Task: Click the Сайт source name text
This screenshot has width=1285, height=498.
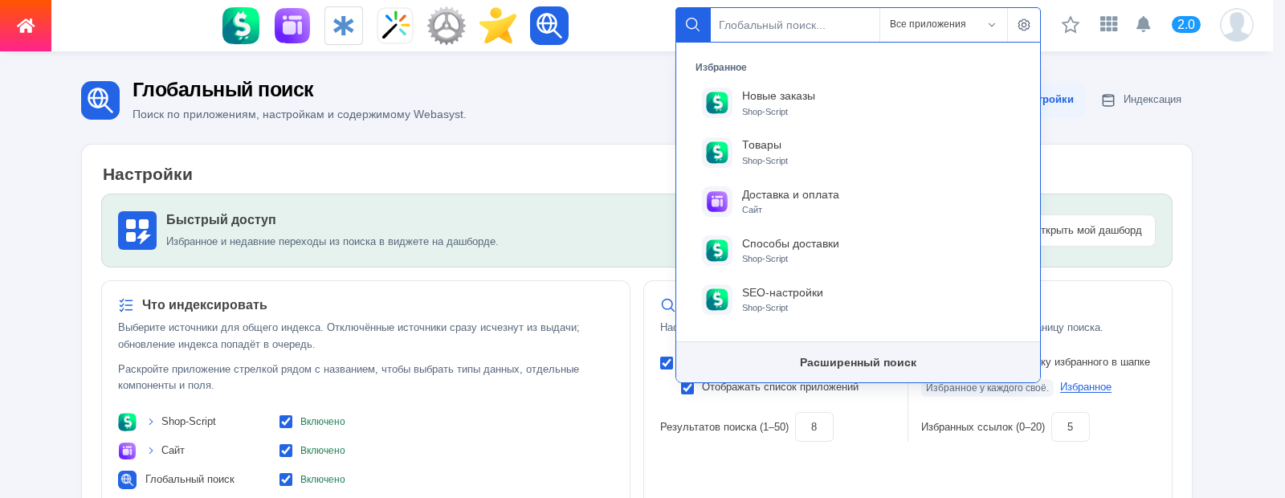Action: pyautogui.click(x=173, y=451)
